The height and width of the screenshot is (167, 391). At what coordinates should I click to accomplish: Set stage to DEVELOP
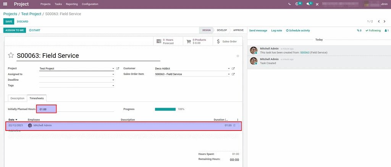(222, 30)
